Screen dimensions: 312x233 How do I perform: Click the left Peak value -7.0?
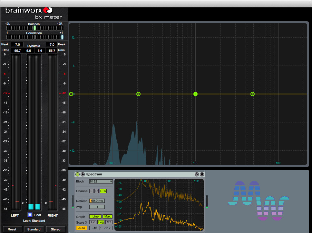coord(17,44)
